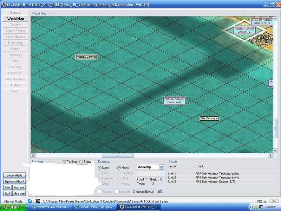Open the Culture tab

coord(15,49)
